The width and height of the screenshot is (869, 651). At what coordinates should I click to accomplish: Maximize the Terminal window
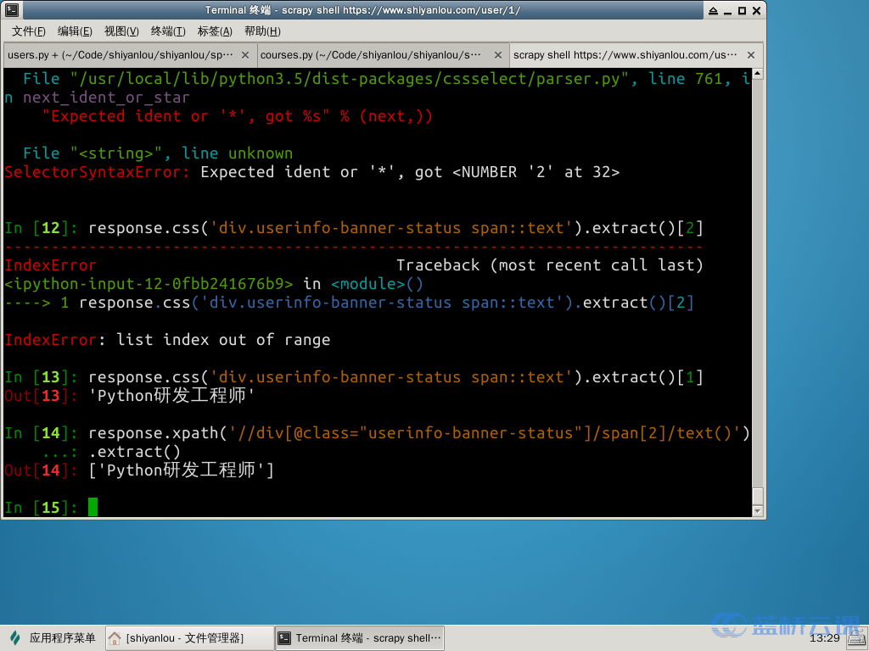point(742,10)
